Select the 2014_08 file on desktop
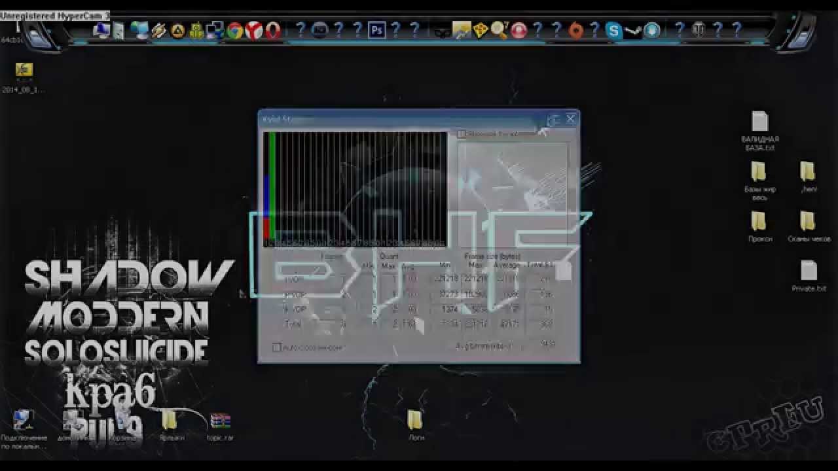The height and width of the screenshot is (471, 838). [x=24, y=78]
